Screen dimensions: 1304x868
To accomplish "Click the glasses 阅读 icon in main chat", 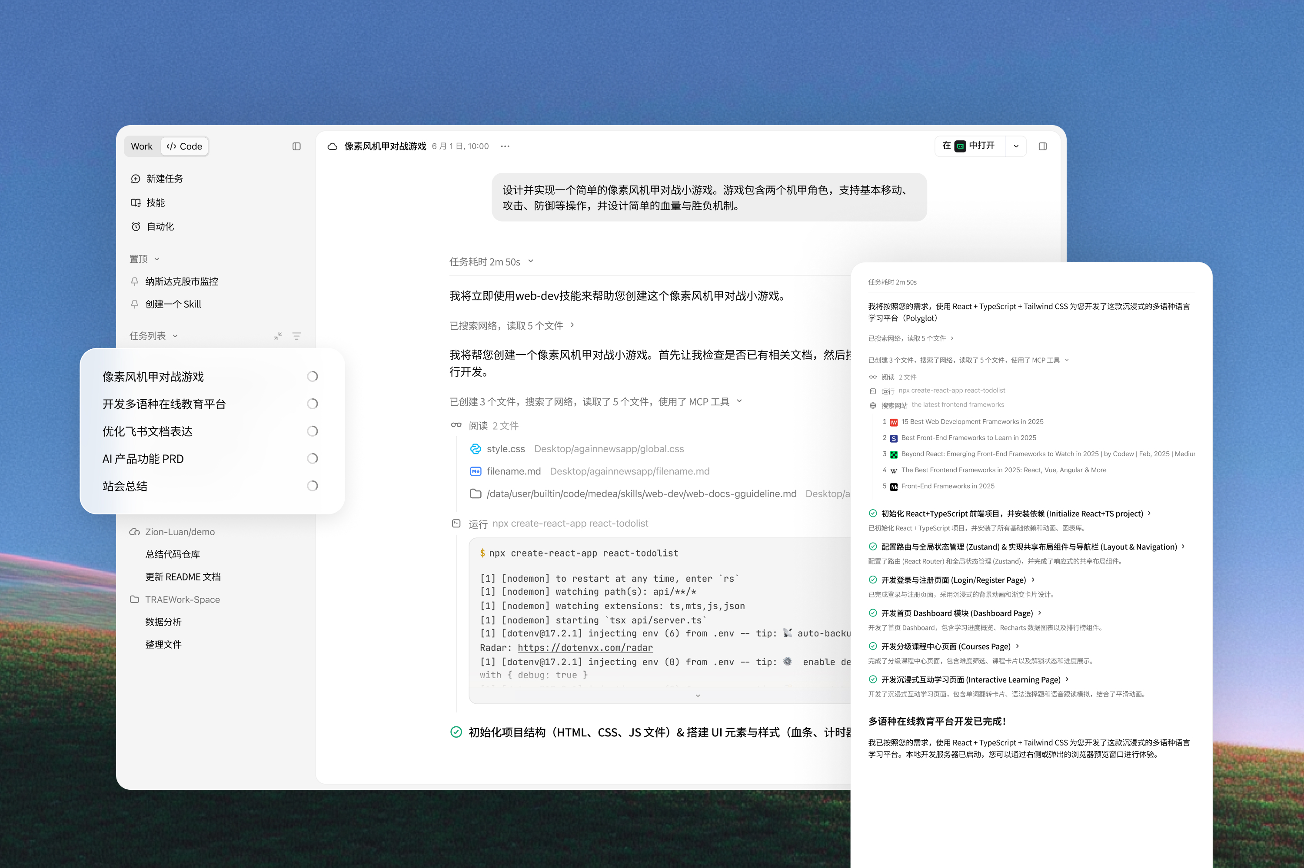I will click(456, 425).
